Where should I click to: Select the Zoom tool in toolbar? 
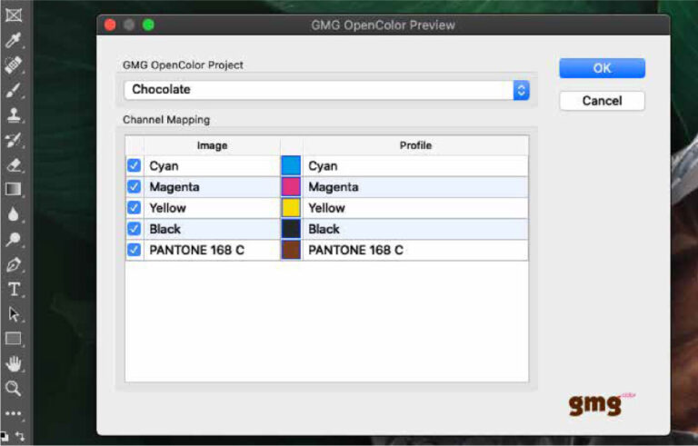point(14,389)
